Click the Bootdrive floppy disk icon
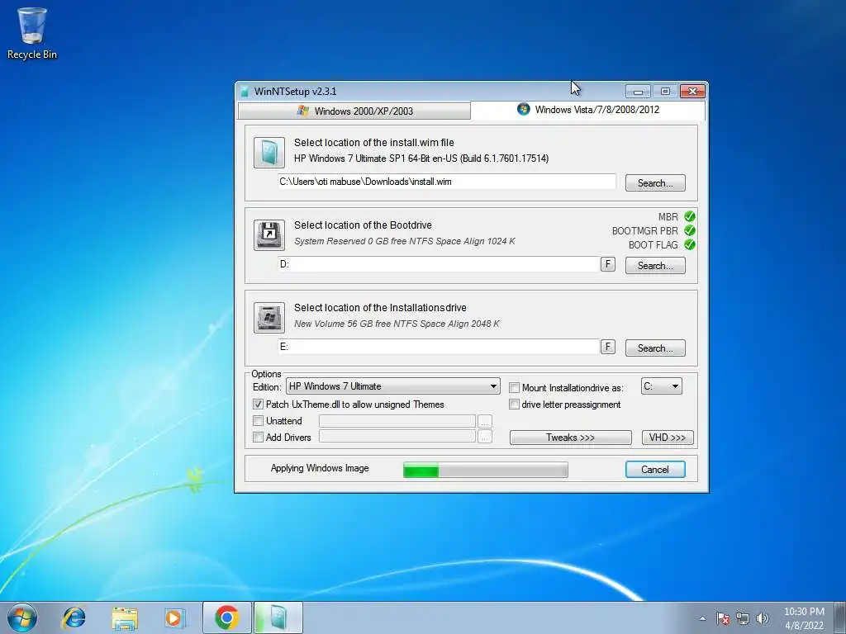 point(269,235)
